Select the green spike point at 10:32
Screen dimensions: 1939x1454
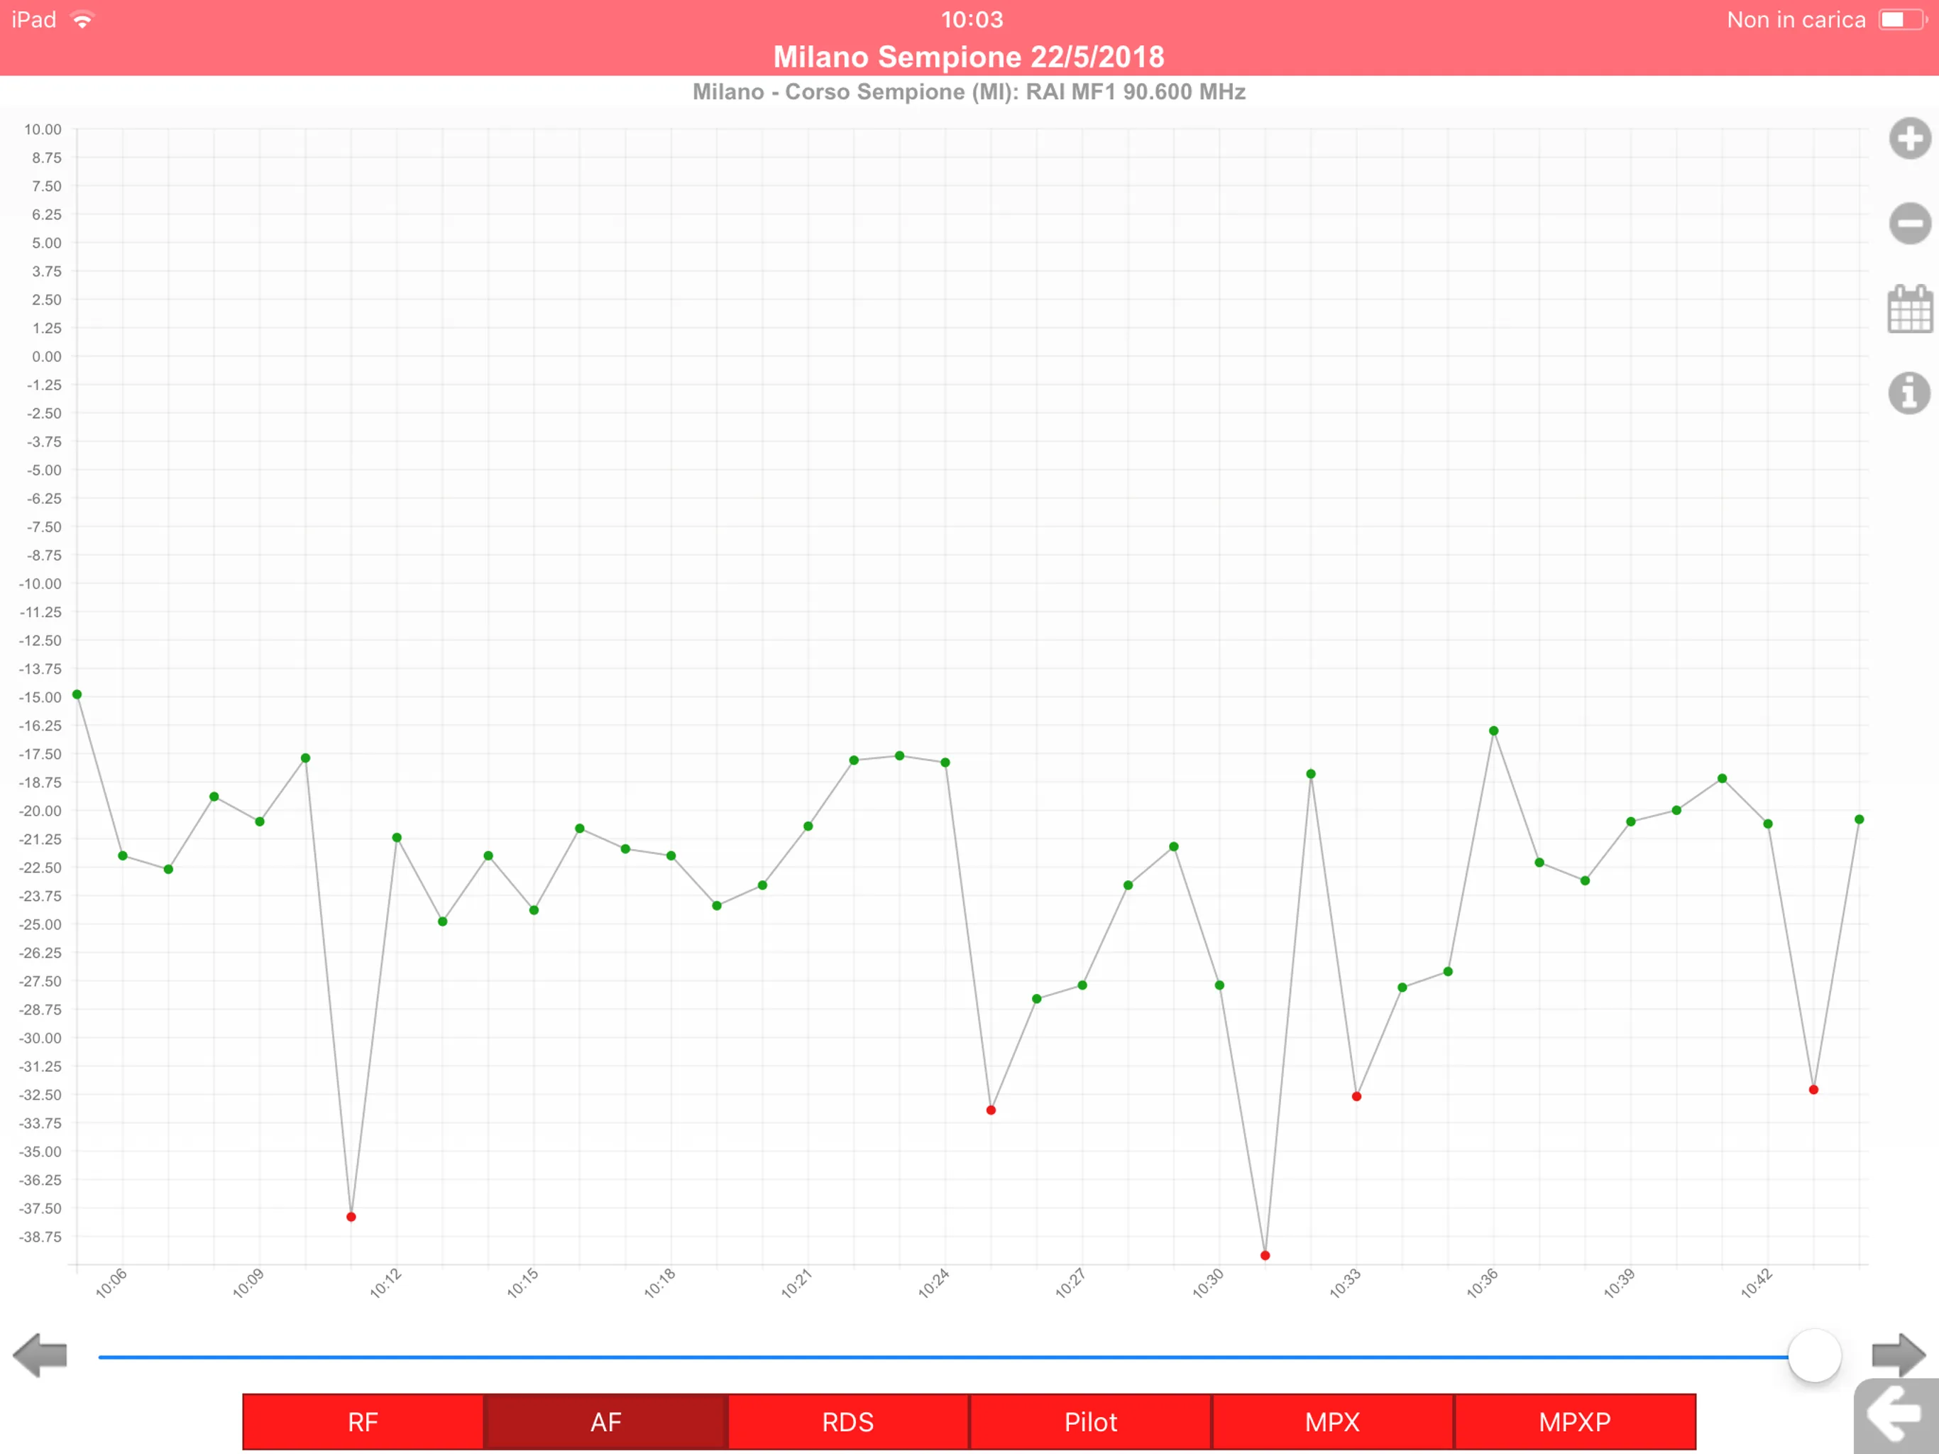coord(1310,773)
